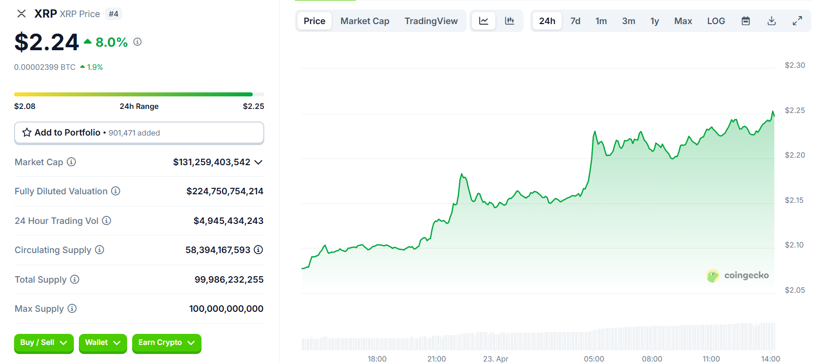Click the $2.25 range high label
The height and width of the screenshot is (363, 820).
pos(253,106)
